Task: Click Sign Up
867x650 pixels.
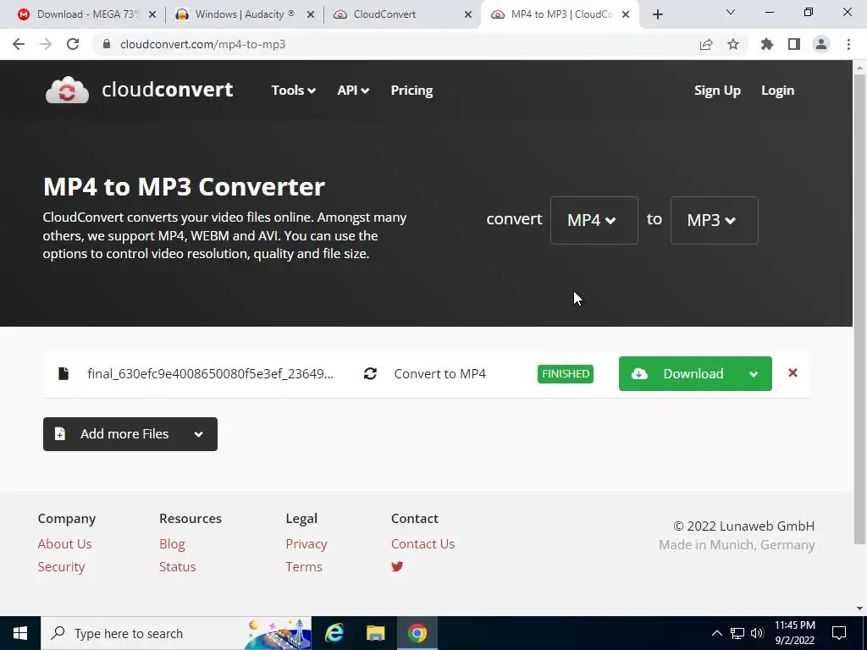Action: pos(717,90)
